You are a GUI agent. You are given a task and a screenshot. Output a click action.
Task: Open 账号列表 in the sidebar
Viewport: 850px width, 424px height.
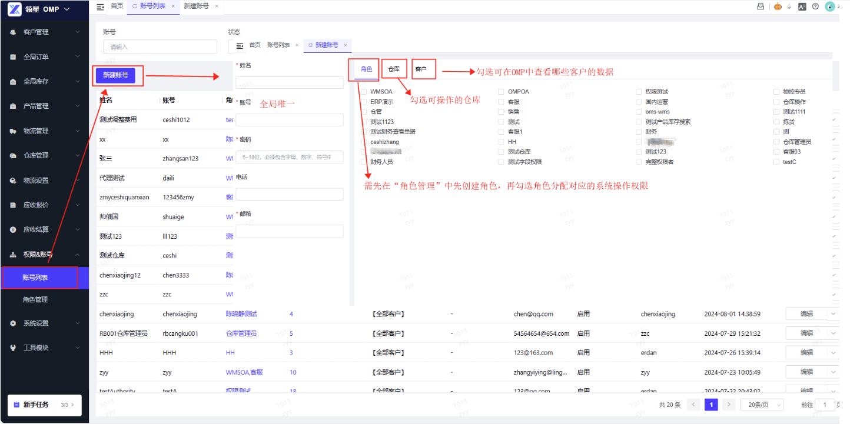tap(45, 278)
